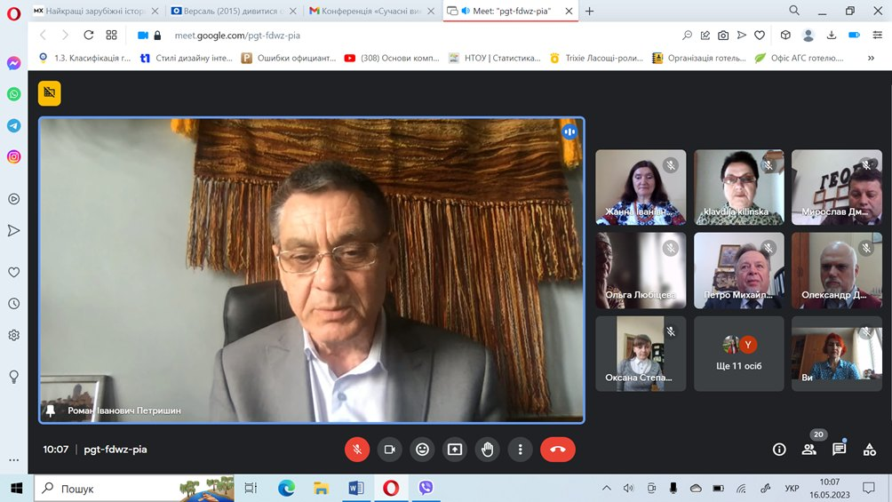
Task: Open the Meet chat panel
Action: point(839,450)
